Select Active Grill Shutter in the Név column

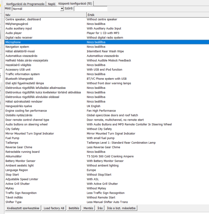tap(17, 184)
